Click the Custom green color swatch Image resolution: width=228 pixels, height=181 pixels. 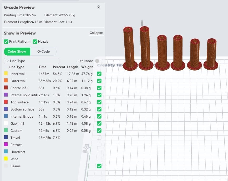pyautogui.click(x=6, y=130)
